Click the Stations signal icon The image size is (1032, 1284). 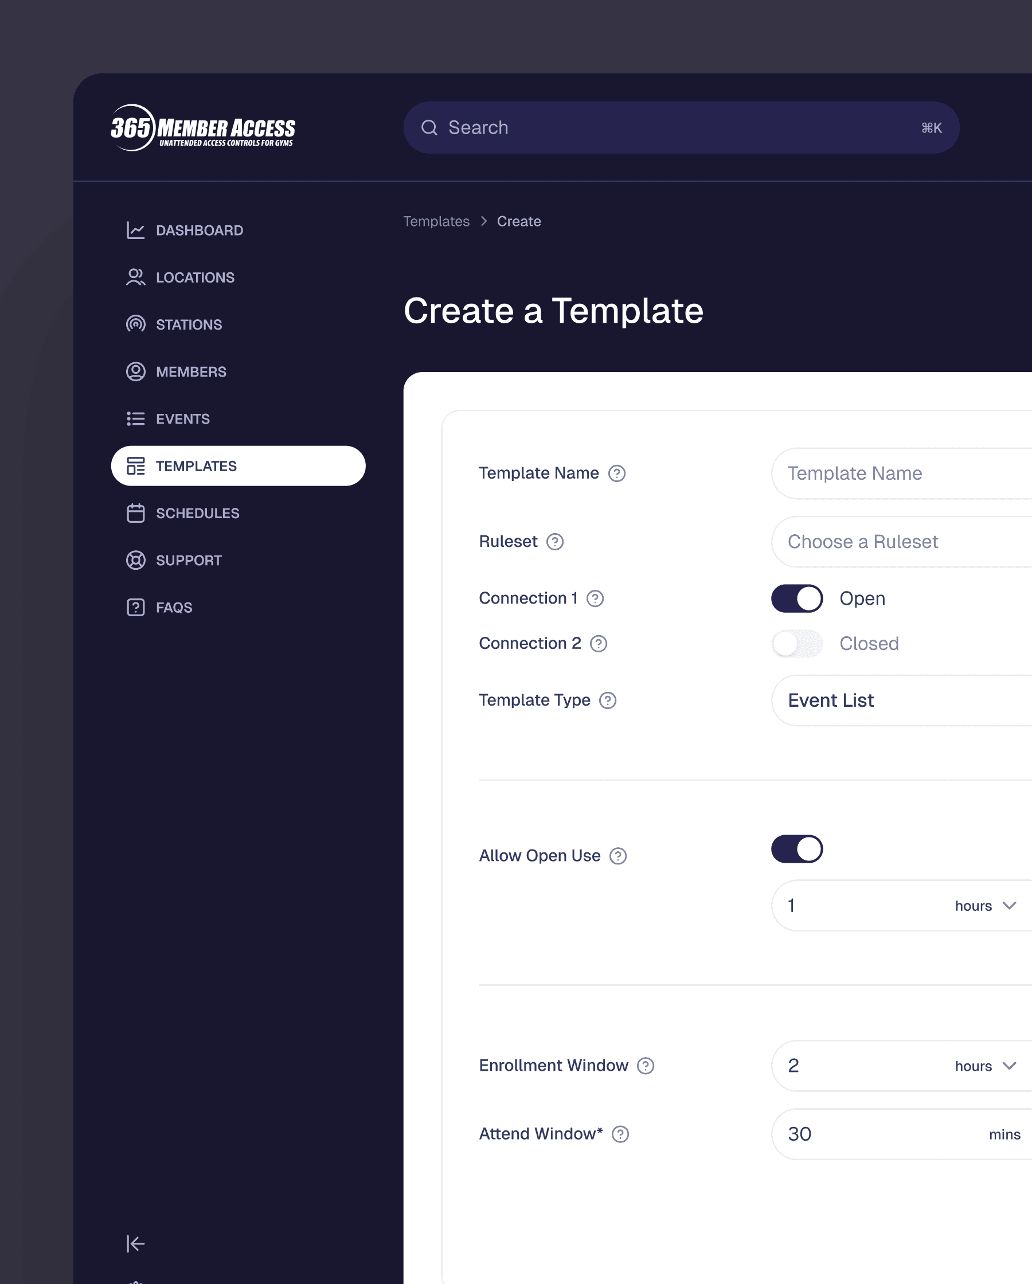pyautogui.click(x=135, y=324)
